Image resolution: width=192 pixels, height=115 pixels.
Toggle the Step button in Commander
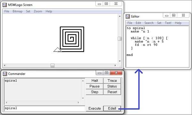(94, 92)
